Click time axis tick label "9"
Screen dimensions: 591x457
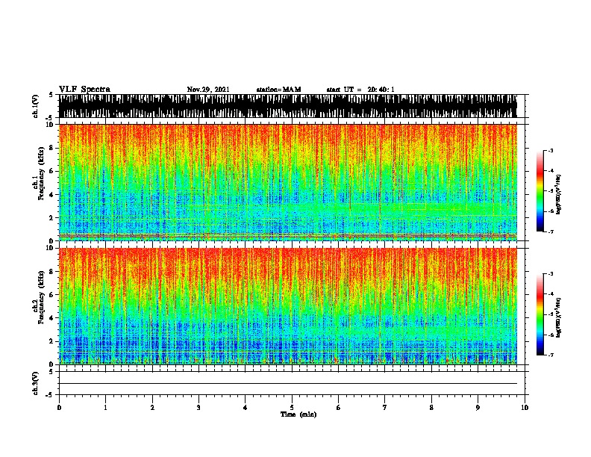478,408
